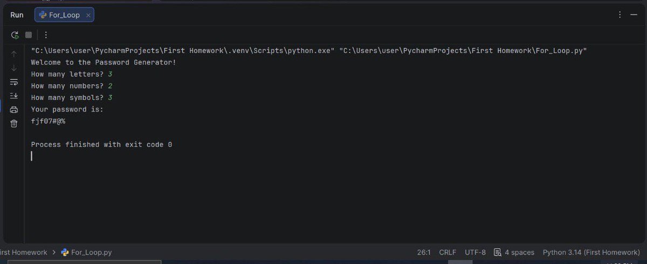Open For_Loop.py breadcrumb
647x264 pixels.
point(86,252)
